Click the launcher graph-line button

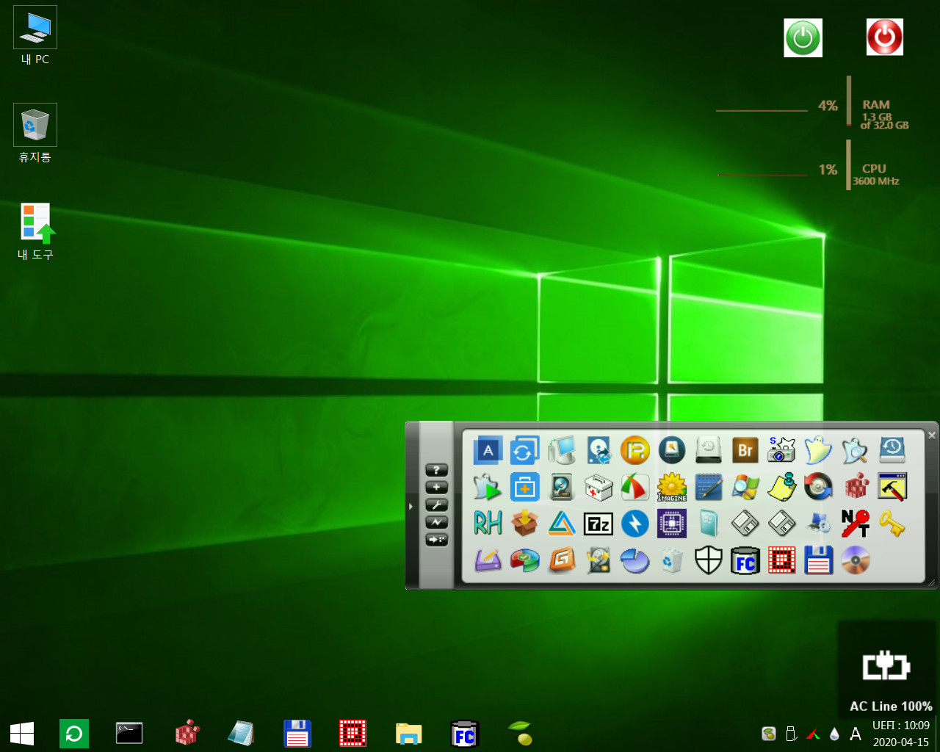click(x=436, y=522)
